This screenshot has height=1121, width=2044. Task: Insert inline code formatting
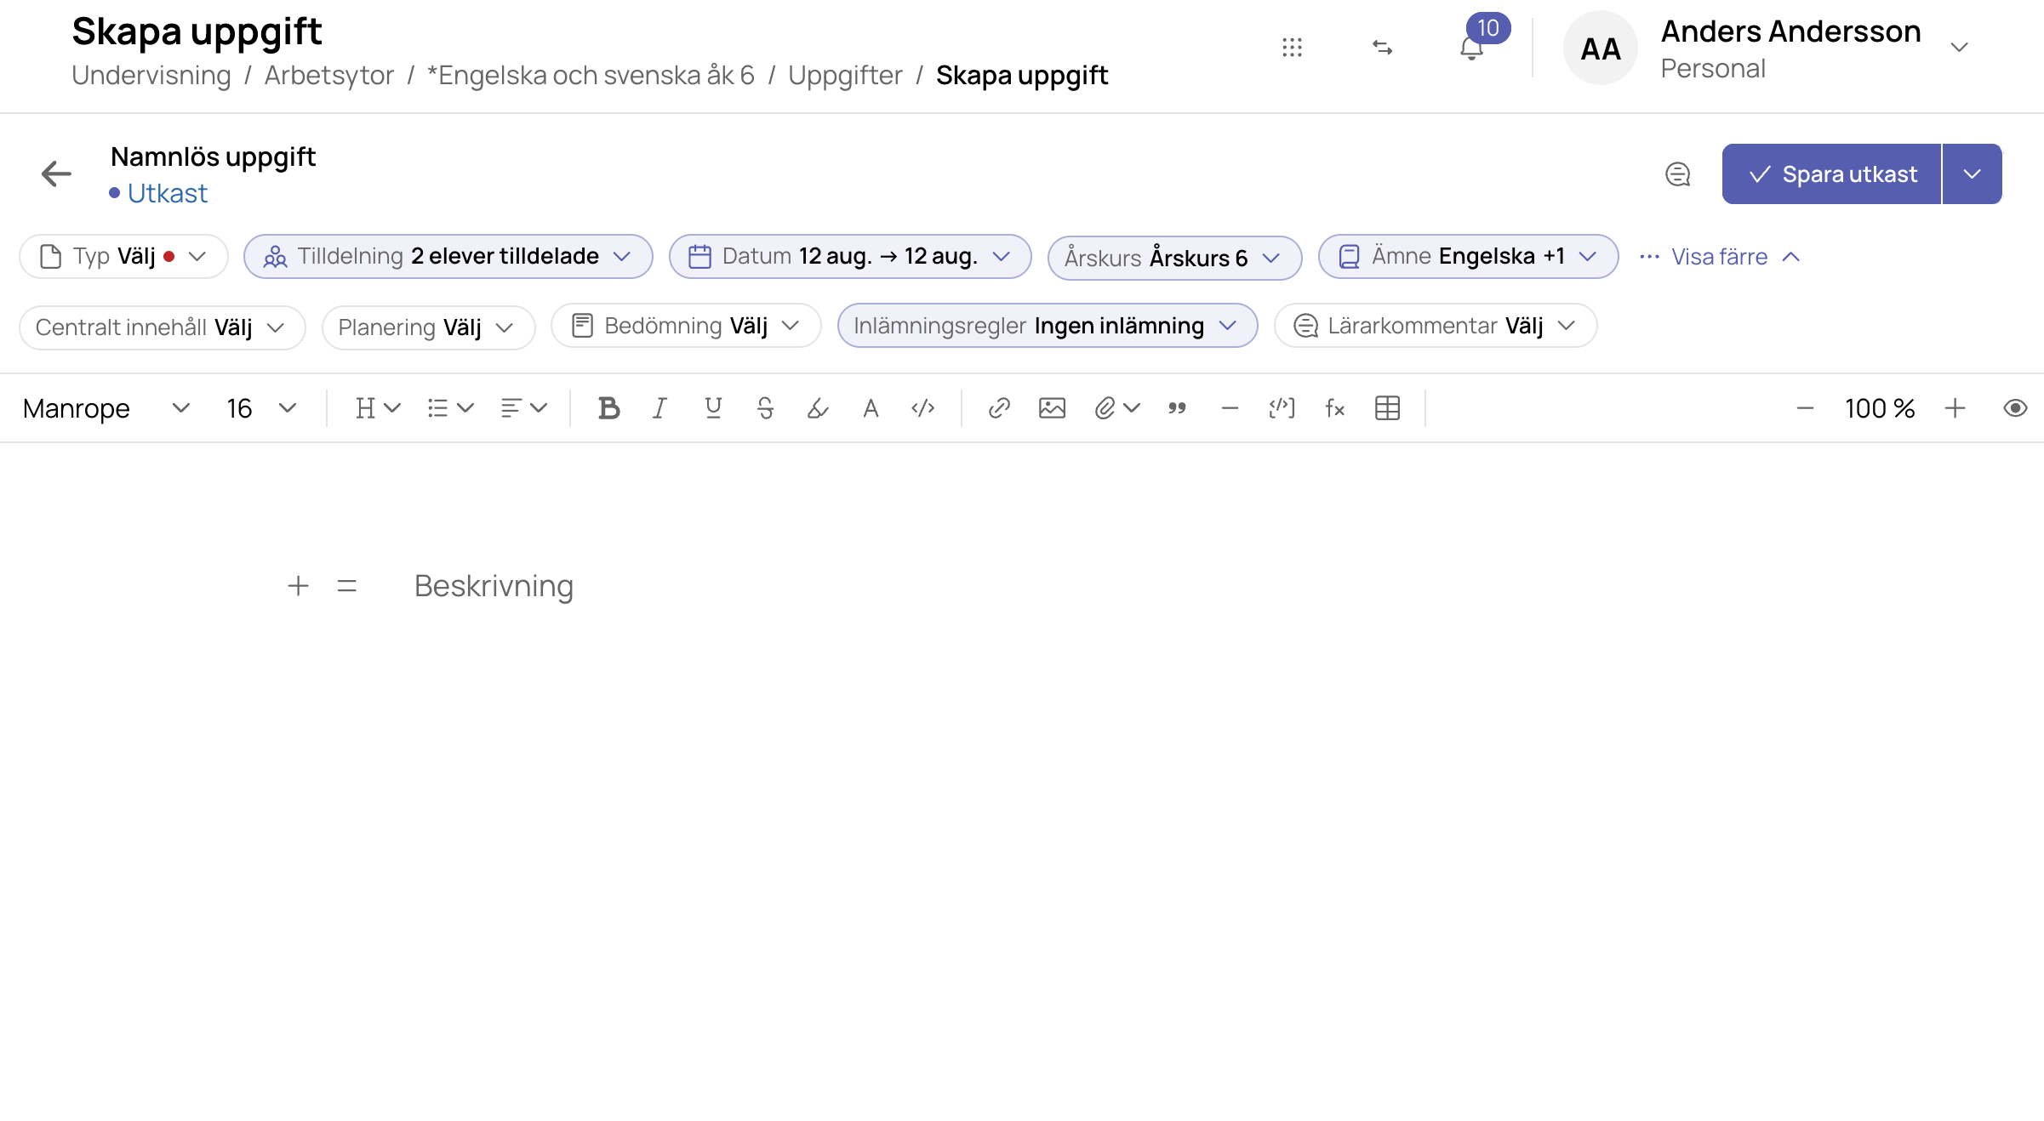[923, 409]
